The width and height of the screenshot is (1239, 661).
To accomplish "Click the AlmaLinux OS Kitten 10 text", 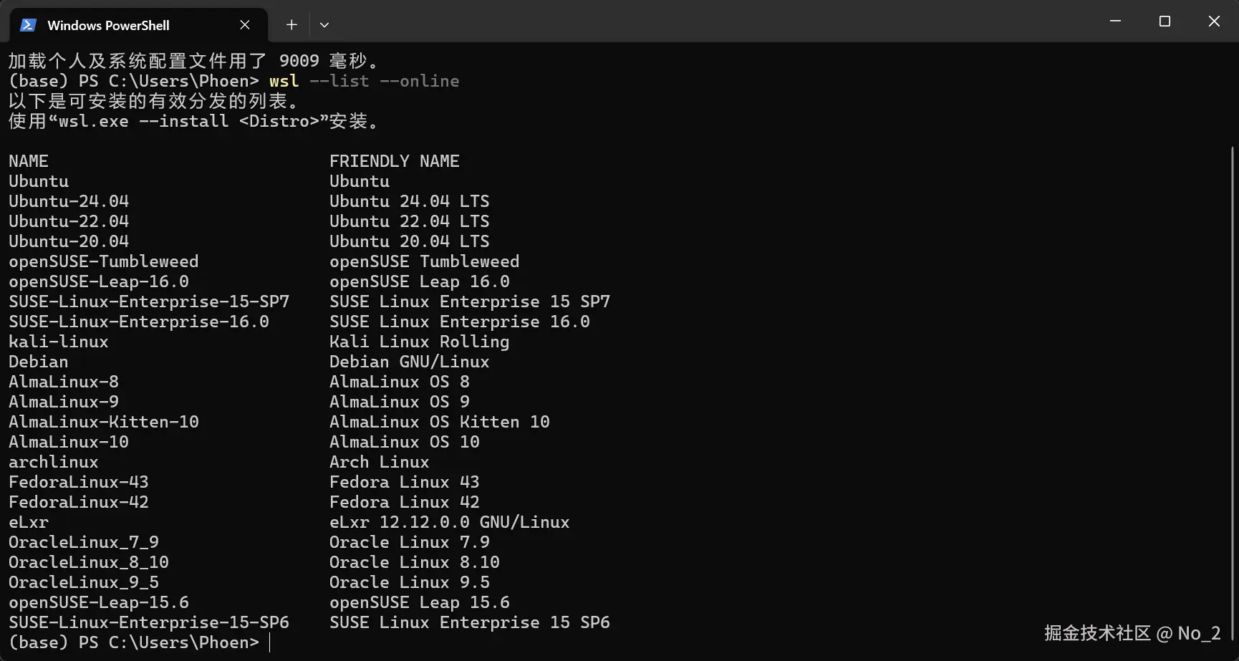I will [440, 422].
